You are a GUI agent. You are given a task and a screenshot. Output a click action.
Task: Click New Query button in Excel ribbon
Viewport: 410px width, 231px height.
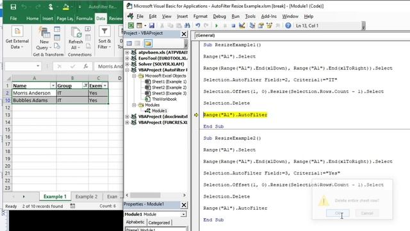tap(44, 38)
